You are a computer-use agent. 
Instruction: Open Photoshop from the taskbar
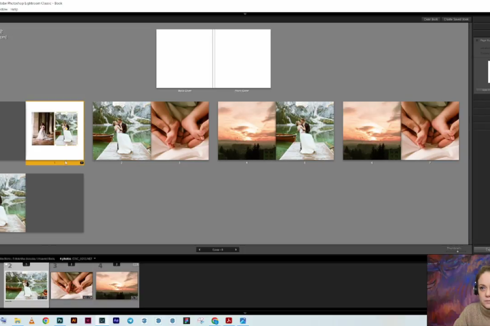coord(60,320)
